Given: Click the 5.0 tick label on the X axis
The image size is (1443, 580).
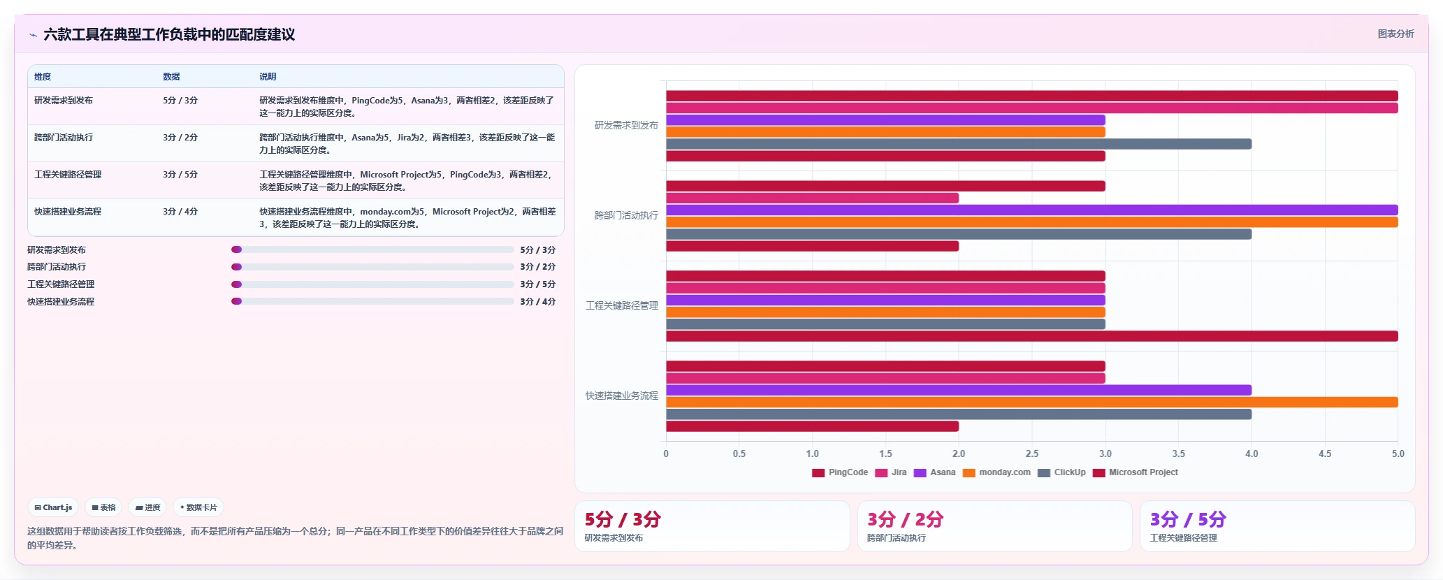Looking at the screenshot, I should 1398,454.
